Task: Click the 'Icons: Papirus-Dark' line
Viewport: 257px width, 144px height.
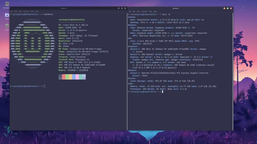Action: (75, 54)
